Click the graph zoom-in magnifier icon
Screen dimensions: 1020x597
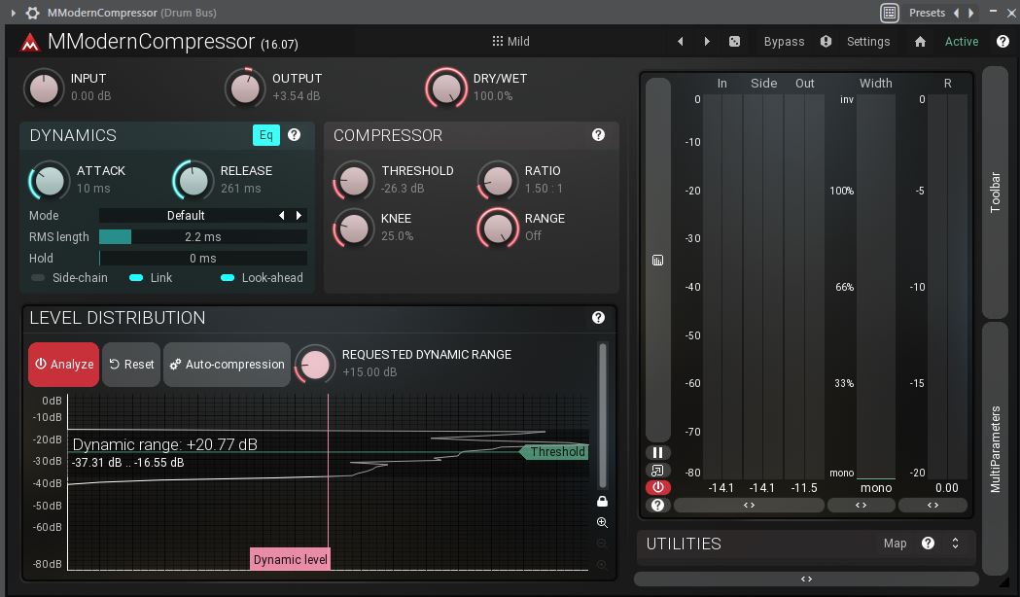(x=602, y=522)
